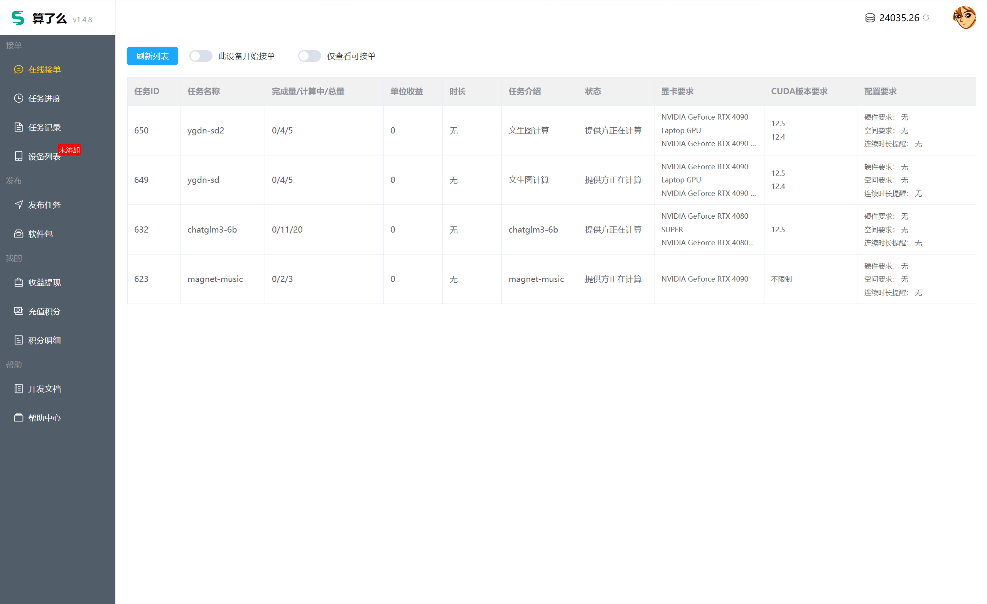Click the 任务进度 clock icon

coord(19,98)
